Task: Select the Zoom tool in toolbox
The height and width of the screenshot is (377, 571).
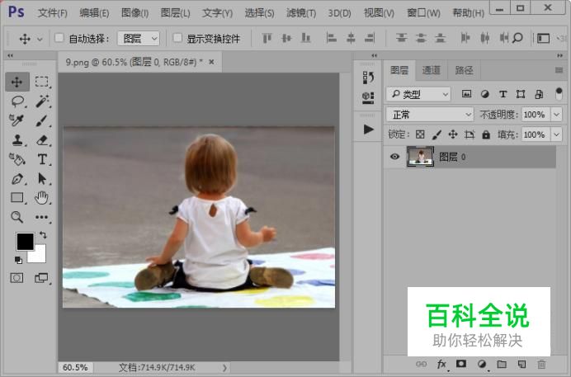Action: [17, 217]
